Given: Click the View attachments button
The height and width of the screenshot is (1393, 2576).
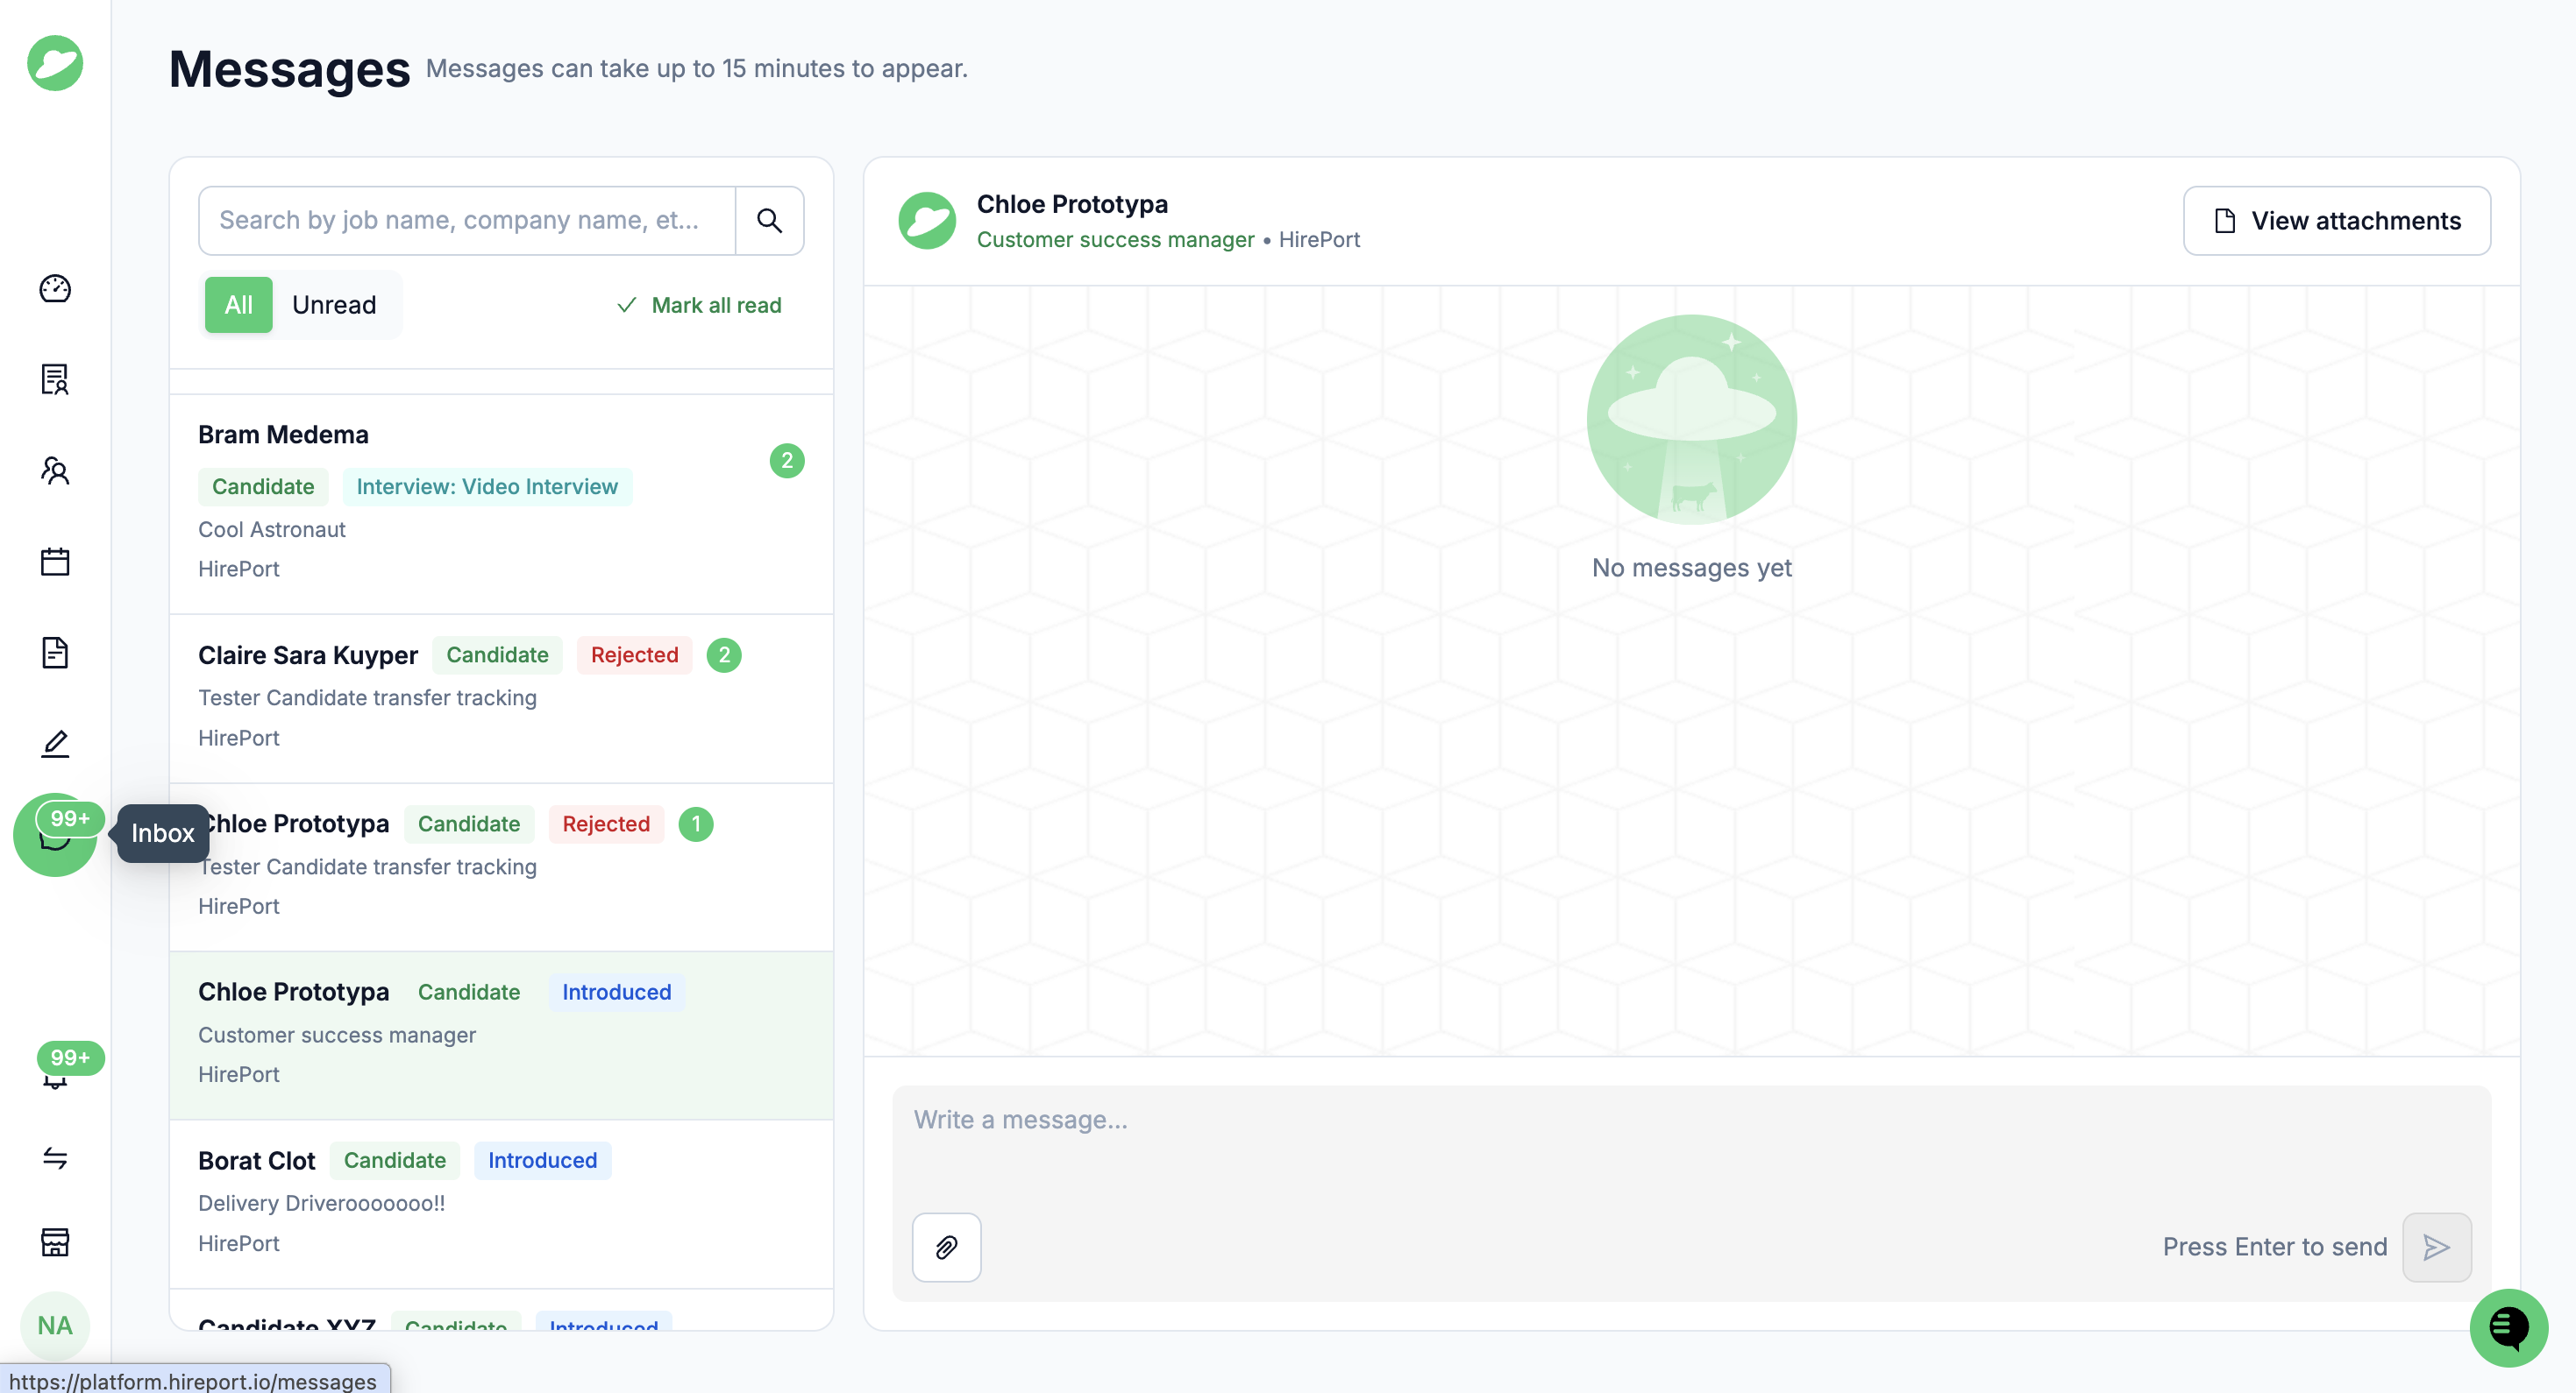Looking at the screenshot, I should [x=2336, y=221].
